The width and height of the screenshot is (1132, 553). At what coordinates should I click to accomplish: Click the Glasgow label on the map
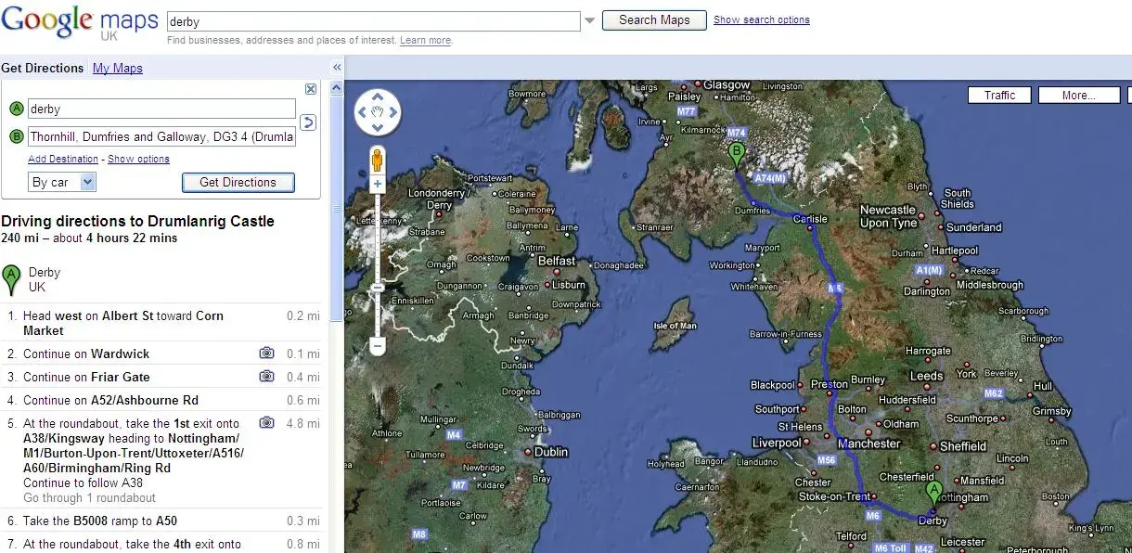pos(727,84)
